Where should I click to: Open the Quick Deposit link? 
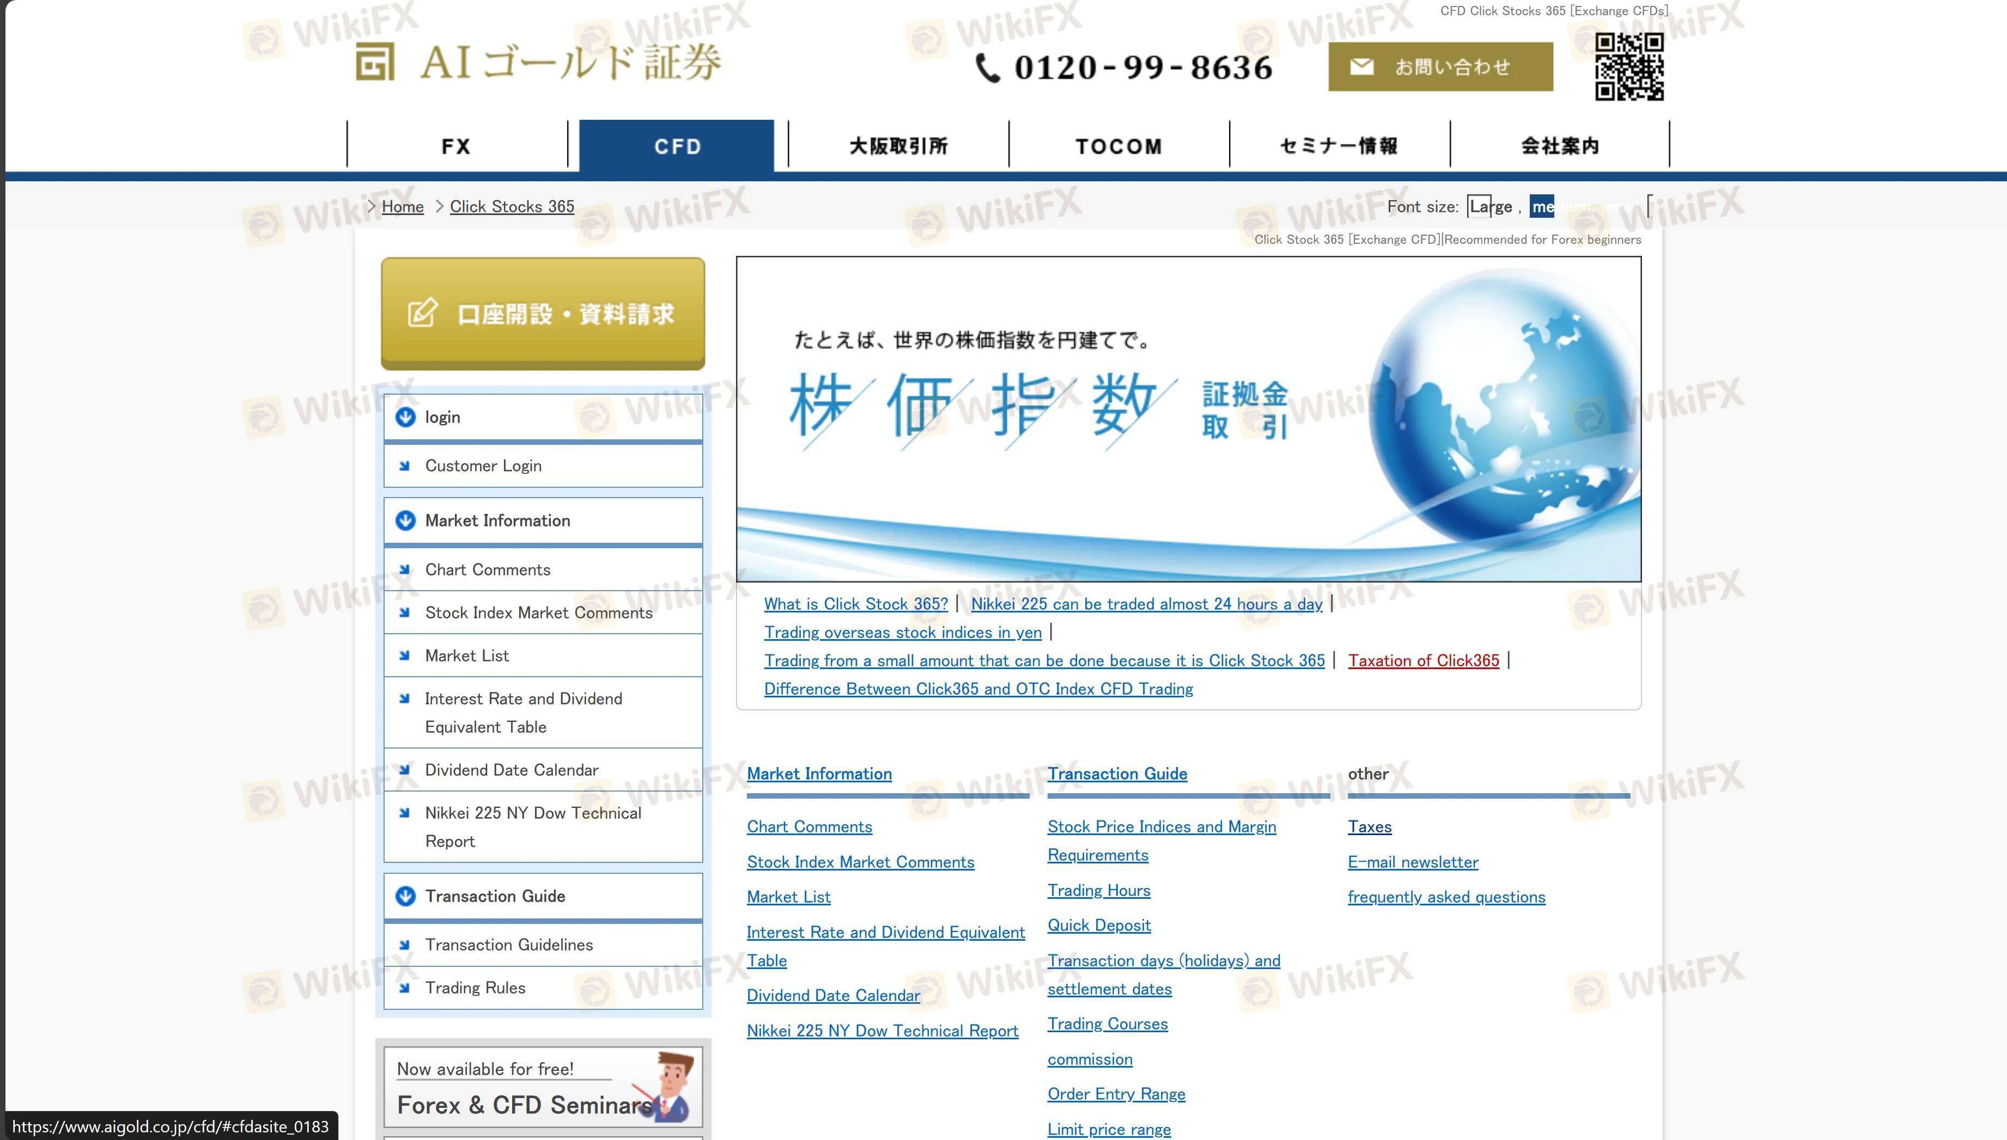pos(1098,926)
